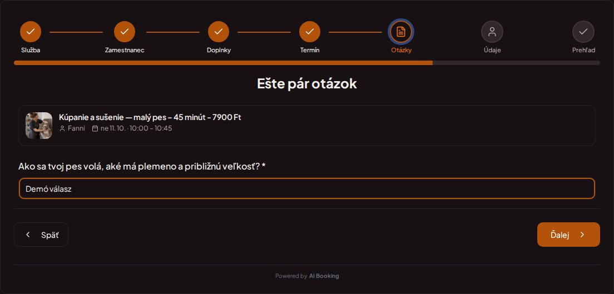The height and width of the screenshot is (294, 614).
Task: Continue with the Ďalej button
Action: pyautogui.click(x=568, y=235)
